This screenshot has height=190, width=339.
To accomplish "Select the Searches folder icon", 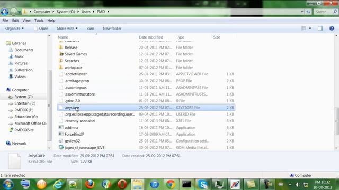I will [61, 61].
